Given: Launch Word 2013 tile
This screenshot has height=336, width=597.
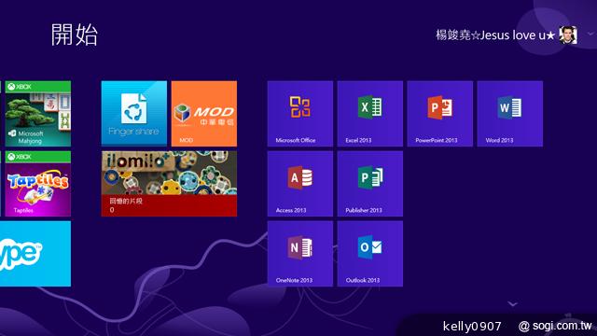Looking at the screenshot, I should pyautogui.click(x=510, y=114).
